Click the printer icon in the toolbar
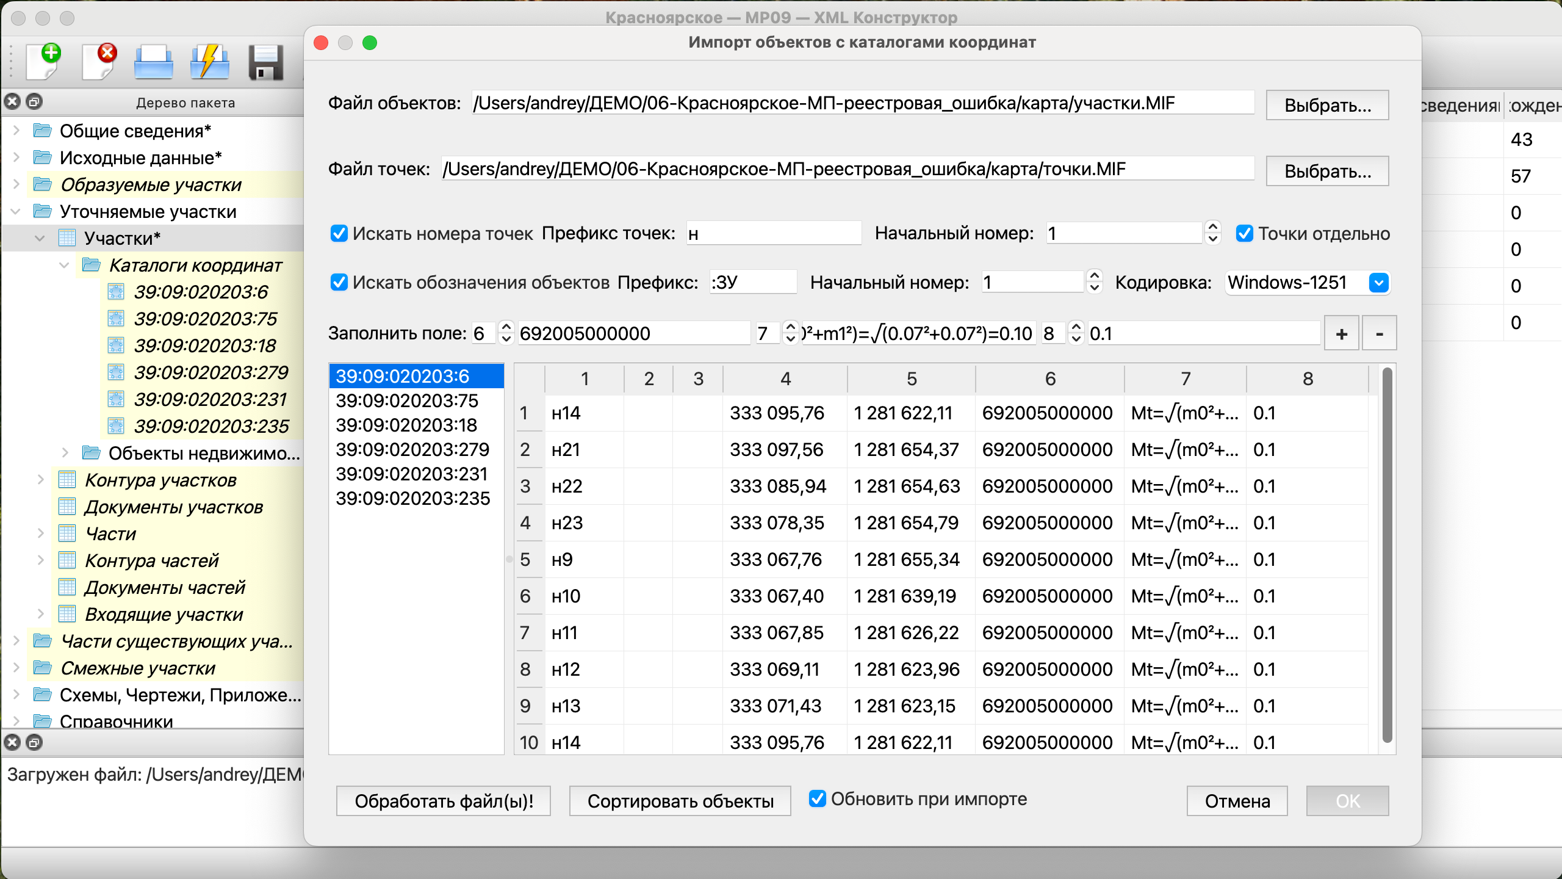 [x=153, y=62]
